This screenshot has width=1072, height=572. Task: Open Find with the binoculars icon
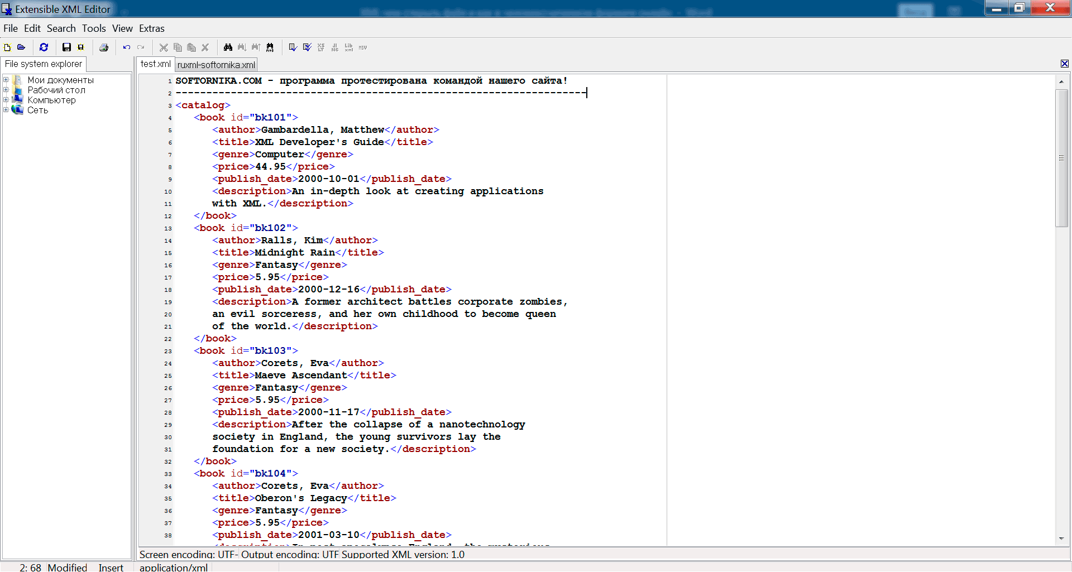click(x=228, y=47)
